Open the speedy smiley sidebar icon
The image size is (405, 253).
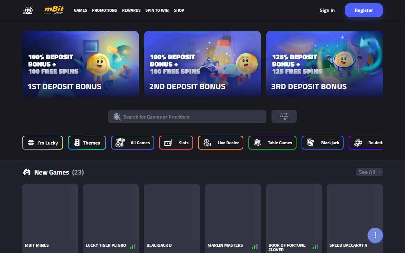click(x=28, y=10)
